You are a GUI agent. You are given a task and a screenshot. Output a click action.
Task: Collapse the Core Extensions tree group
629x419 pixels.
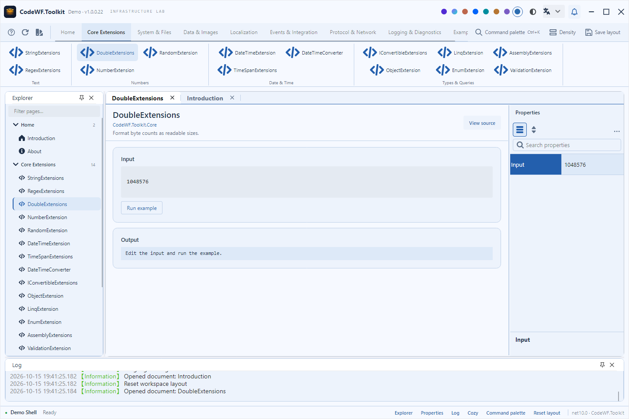pos(16,165)
